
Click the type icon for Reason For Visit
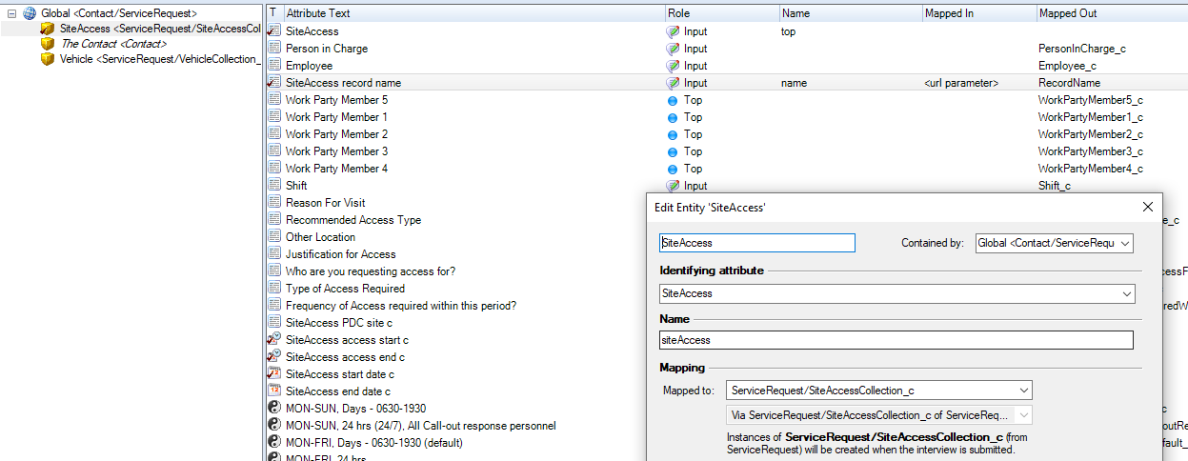coord(274,203)
